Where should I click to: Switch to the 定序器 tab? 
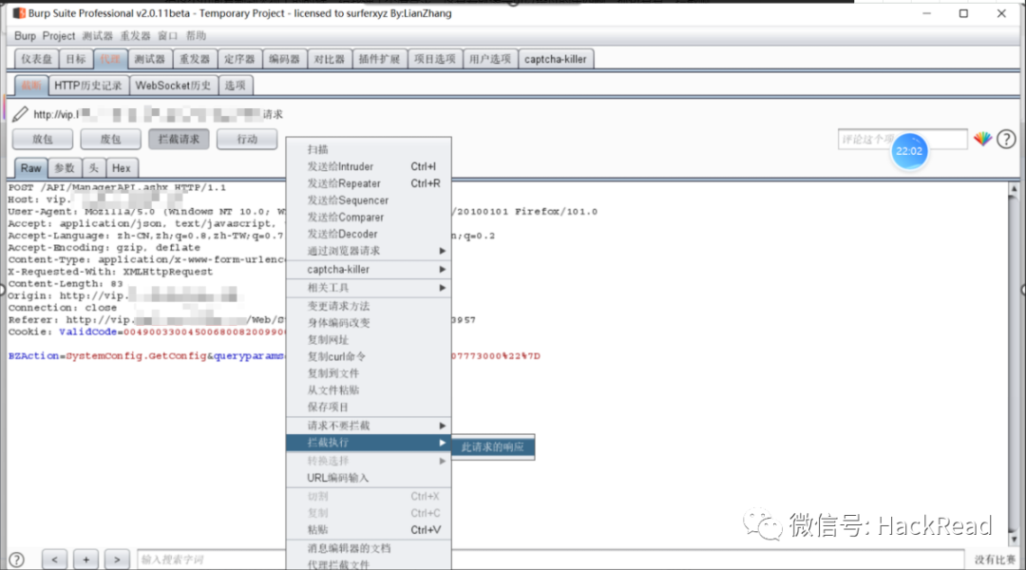[238, 59]
